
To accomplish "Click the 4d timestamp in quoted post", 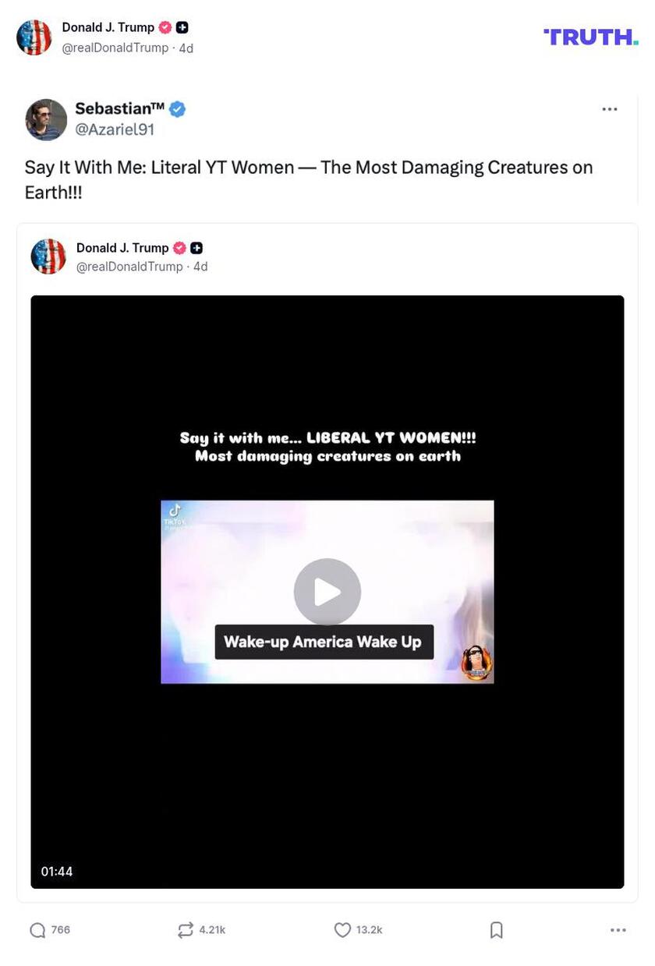I will point(200,267).
